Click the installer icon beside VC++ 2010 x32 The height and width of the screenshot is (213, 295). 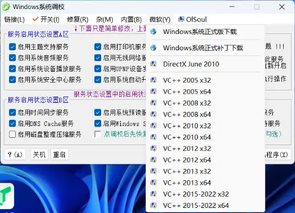coord(153,125)
